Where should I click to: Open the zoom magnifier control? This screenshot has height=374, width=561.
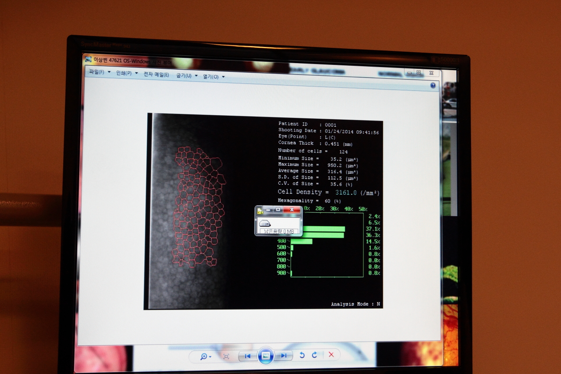pyautogui.click(x=205, y=356)
